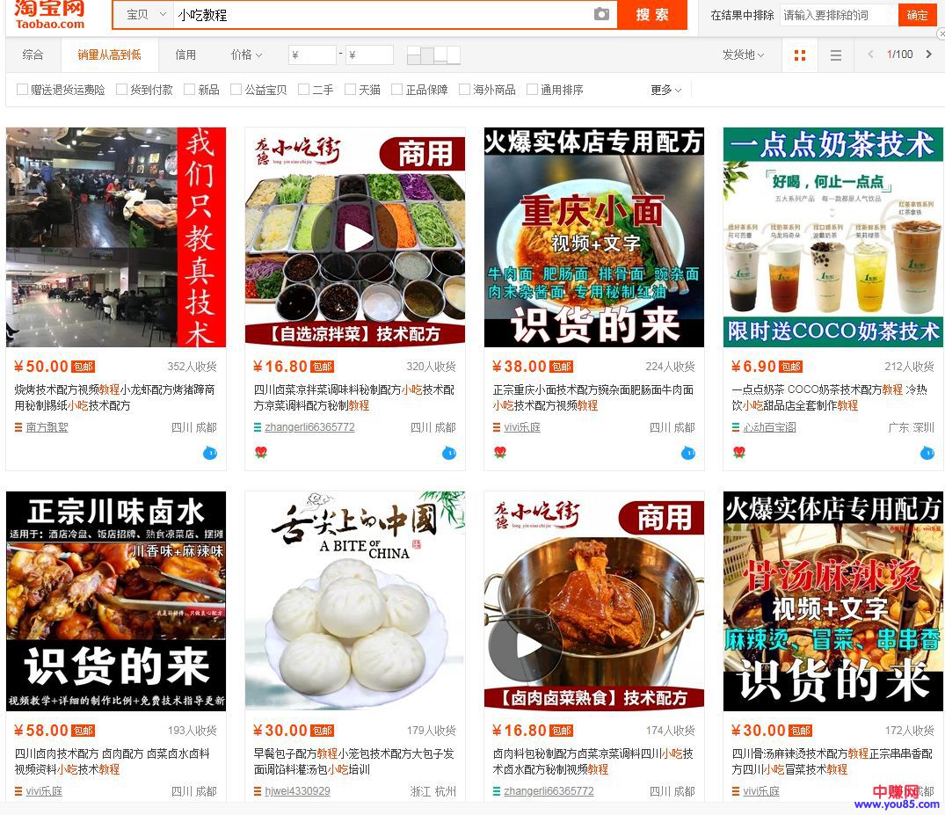Viewport: 945px width, 815px height.
Task: Click blue Wangwang chat icon for 南方飘絮
Action: [x=209, y=453]
